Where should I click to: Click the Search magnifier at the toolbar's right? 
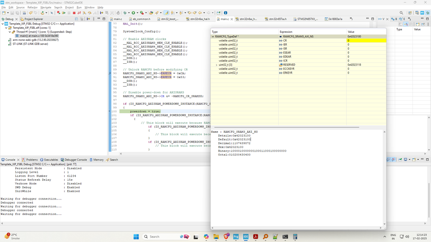click(x=401, y=13)
